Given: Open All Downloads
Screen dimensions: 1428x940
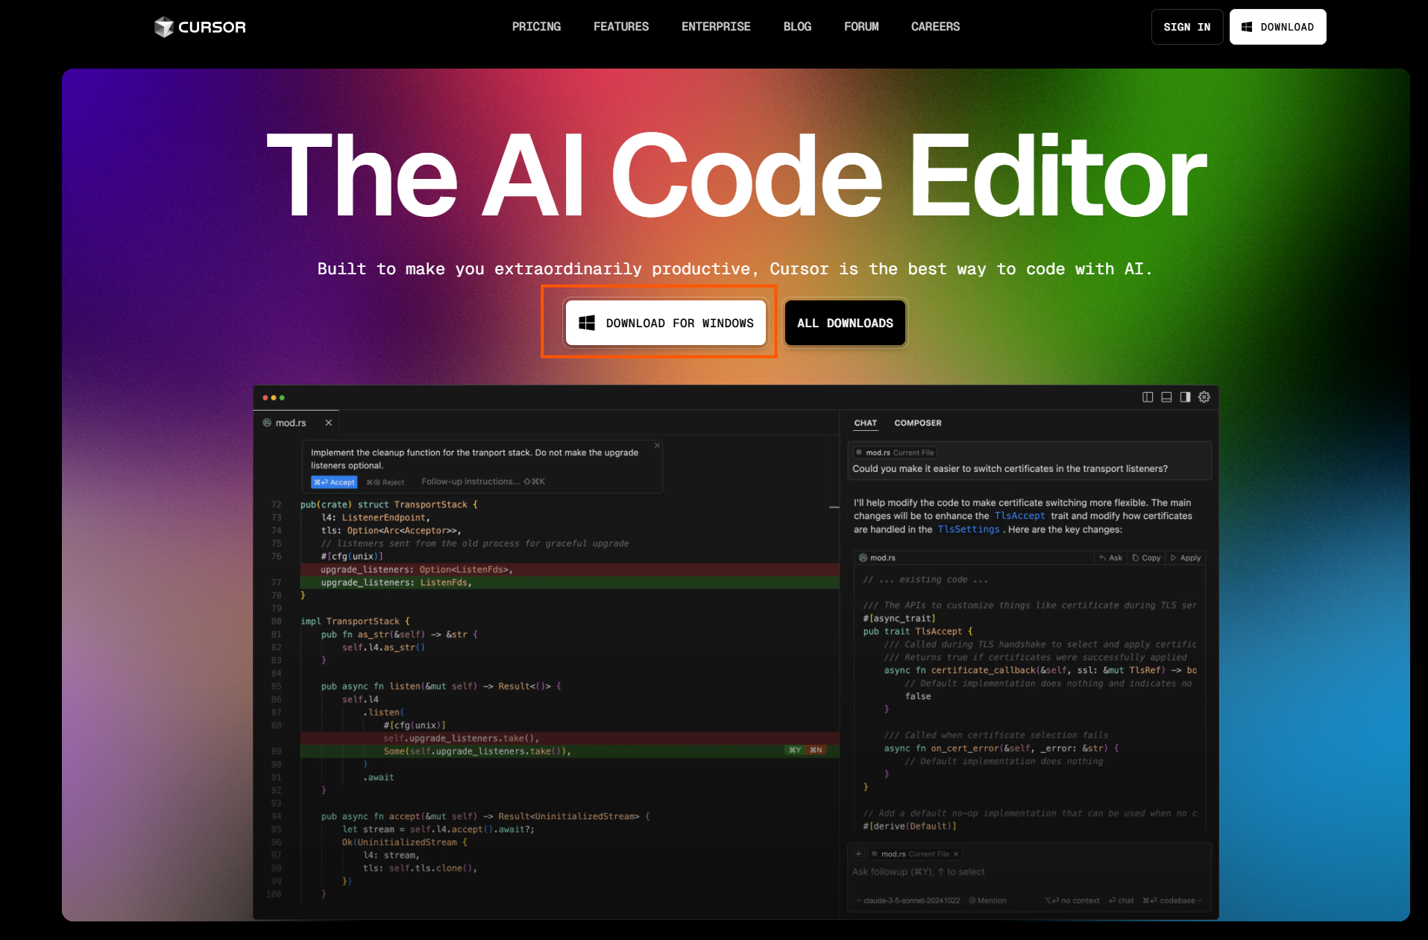Looking at the screenshot, I should (845, 323).
